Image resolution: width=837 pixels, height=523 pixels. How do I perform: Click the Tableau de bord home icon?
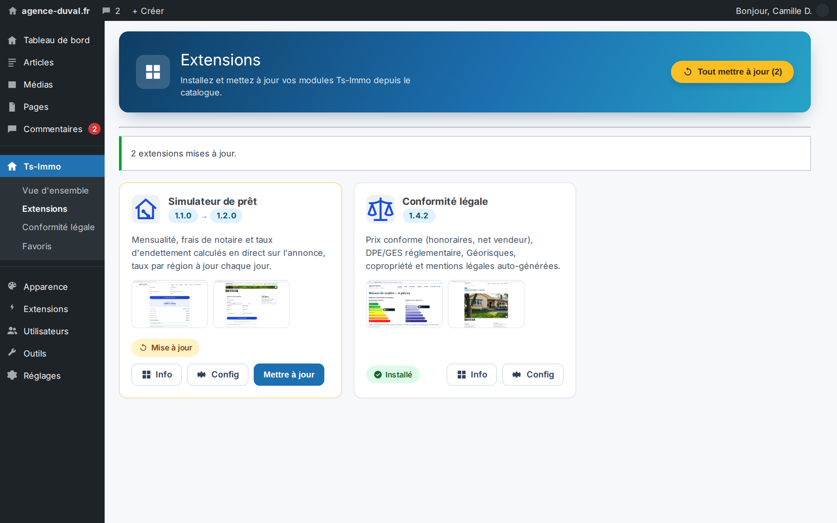click(12, 40)
